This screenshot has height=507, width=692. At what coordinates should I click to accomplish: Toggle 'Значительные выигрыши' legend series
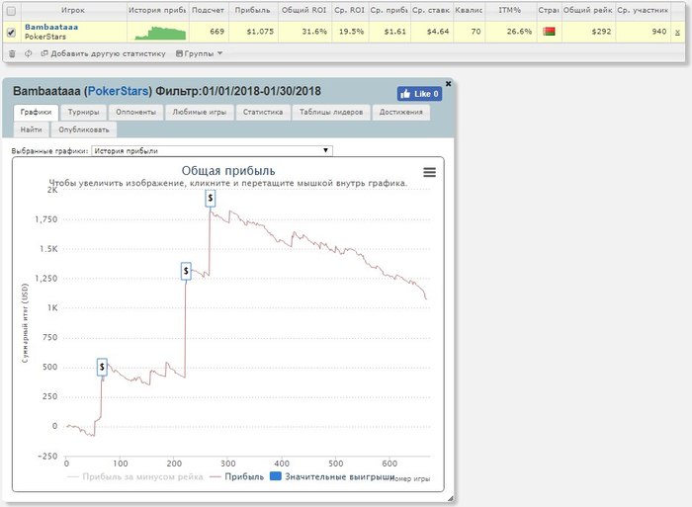pos(332,476)
